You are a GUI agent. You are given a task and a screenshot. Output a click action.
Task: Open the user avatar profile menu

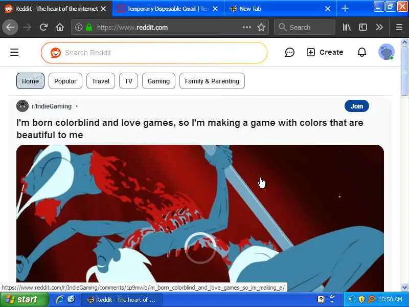[x=387, y=52]
